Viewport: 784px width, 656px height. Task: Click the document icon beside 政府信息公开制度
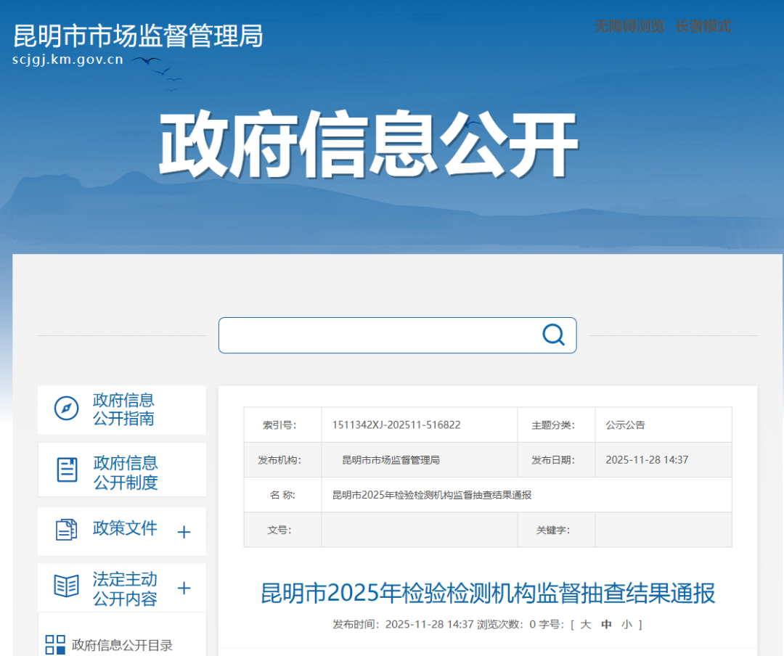[67, 470]
